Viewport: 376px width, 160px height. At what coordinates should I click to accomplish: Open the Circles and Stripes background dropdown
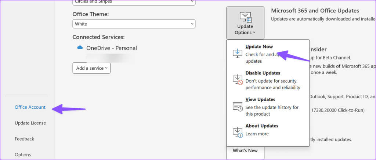tap(134, 2)
